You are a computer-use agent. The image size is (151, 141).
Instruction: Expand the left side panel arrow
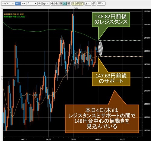[2, 78]
